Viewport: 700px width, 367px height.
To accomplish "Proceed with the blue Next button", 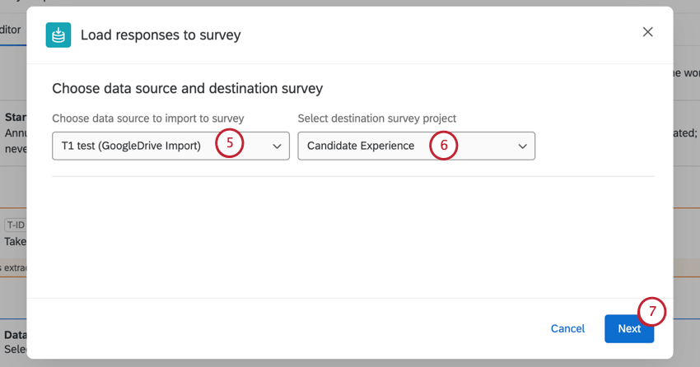I will pyautogui.click(x=628, y=328).
